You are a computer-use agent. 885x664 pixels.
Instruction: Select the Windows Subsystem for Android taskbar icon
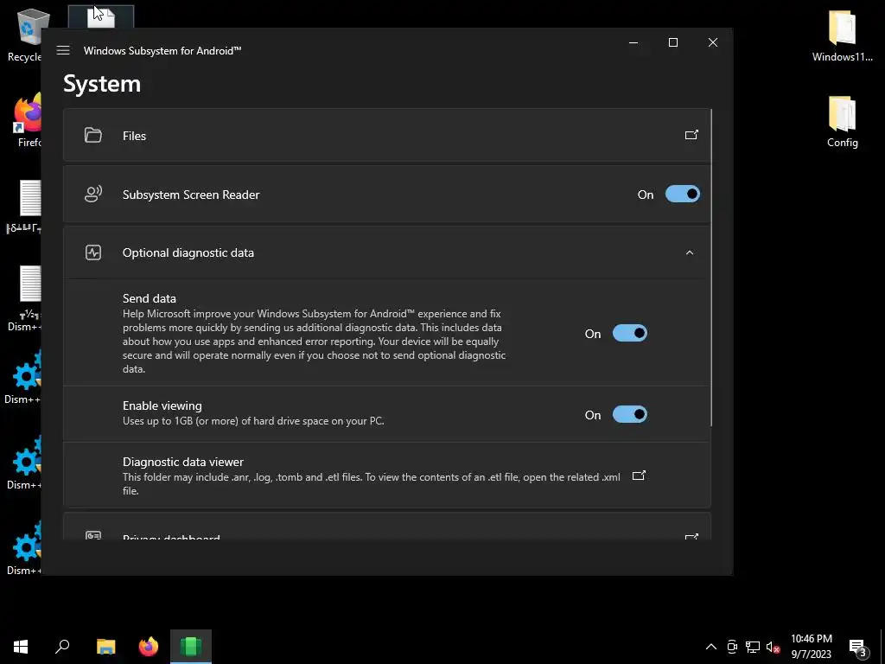tap(191, 647)
